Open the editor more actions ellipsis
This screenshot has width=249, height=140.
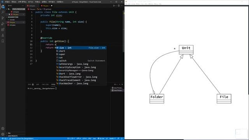122,6
